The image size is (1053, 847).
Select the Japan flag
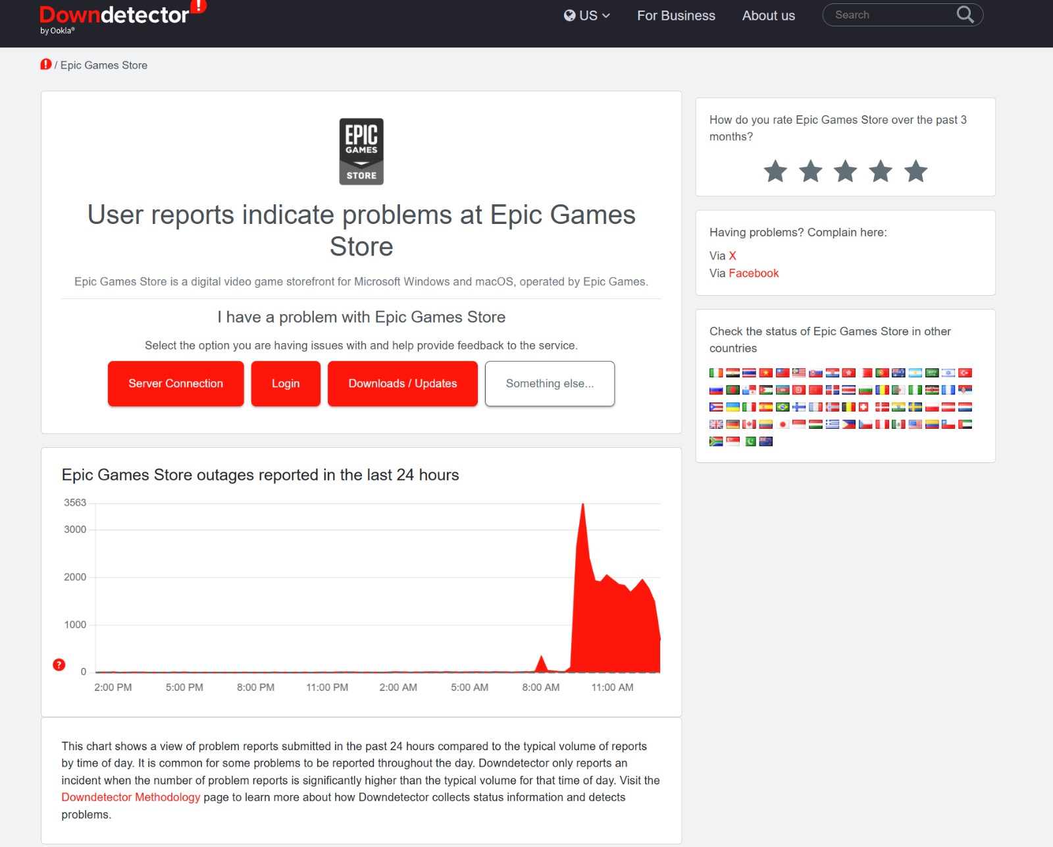pyautogui.click(x=783, y=424)
